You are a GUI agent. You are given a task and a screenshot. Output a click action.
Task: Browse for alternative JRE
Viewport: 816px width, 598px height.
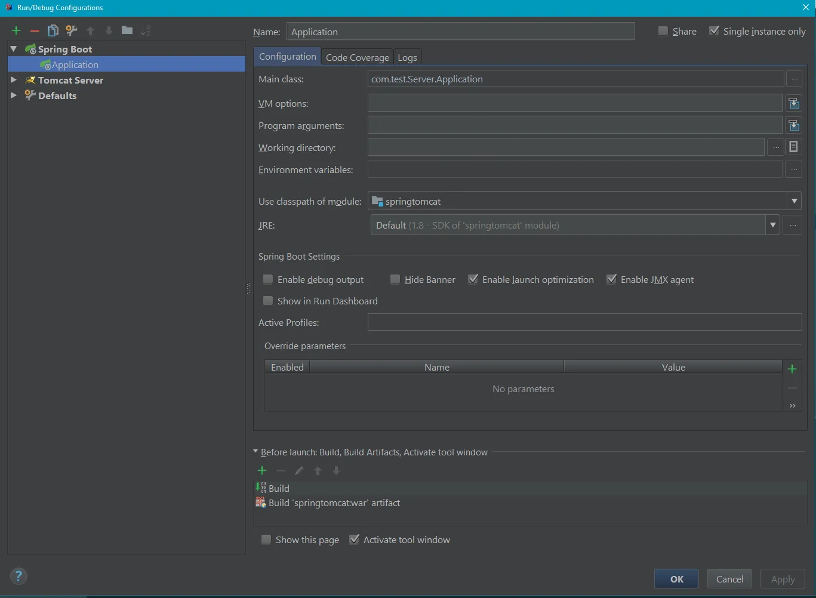[792, 225]
